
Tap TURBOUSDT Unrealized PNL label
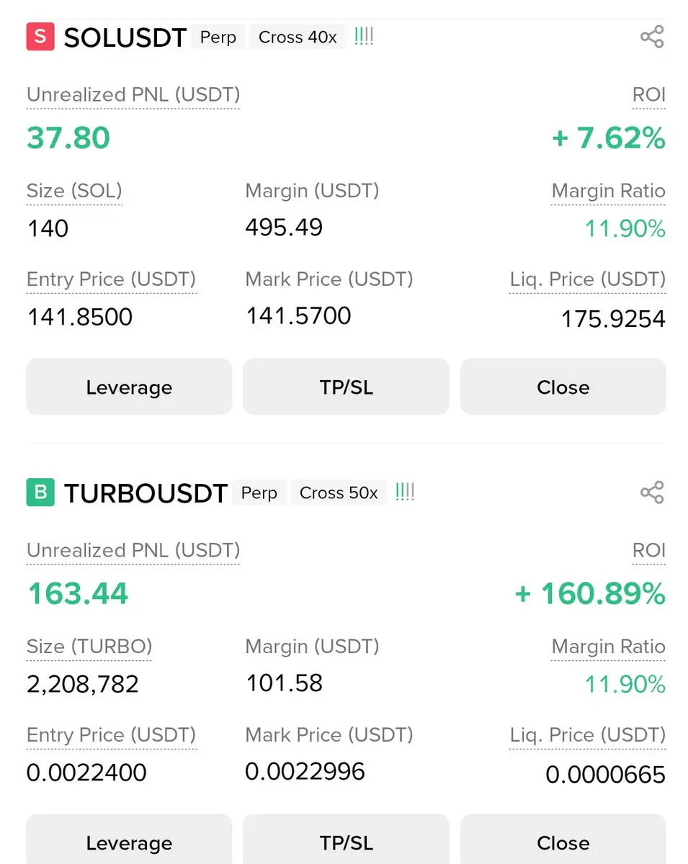pyautogui.click(x=133, y=551)
